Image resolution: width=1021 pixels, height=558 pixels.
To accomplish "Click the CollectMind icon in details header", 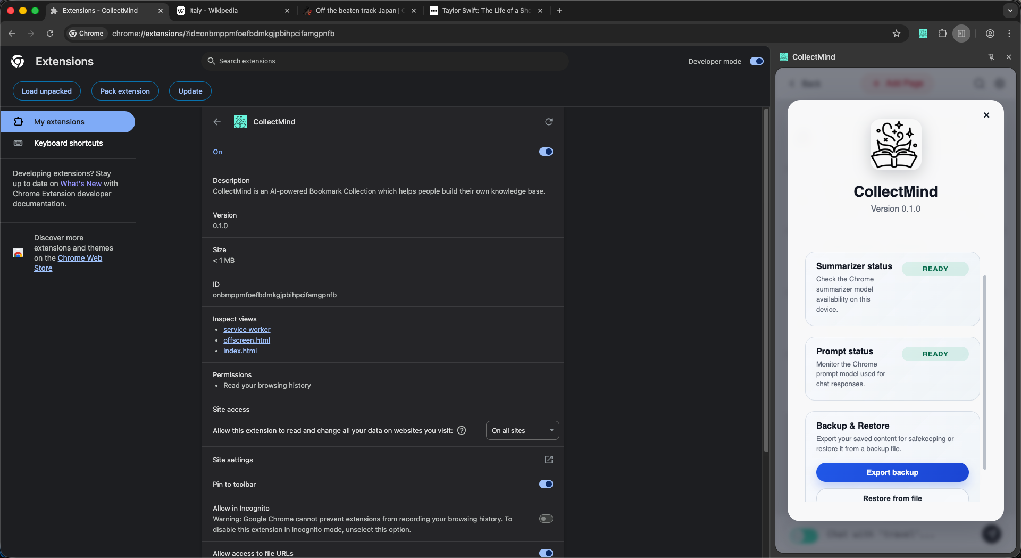I will point(240,122).
